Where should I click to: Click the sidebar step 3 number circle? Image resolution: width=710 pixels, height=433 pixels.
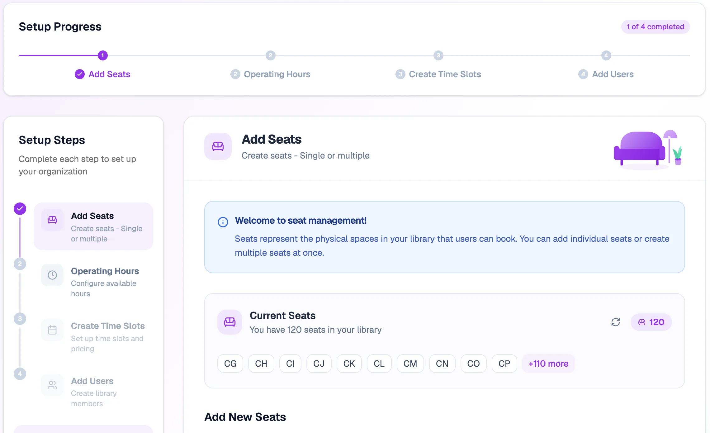click(20, 319)
